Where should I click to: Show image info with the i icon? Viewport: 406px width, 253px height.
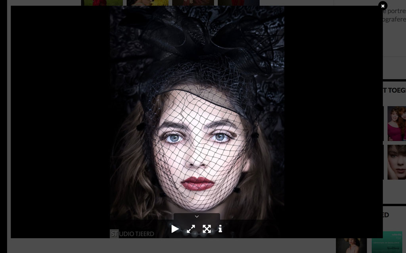point(220,229)
